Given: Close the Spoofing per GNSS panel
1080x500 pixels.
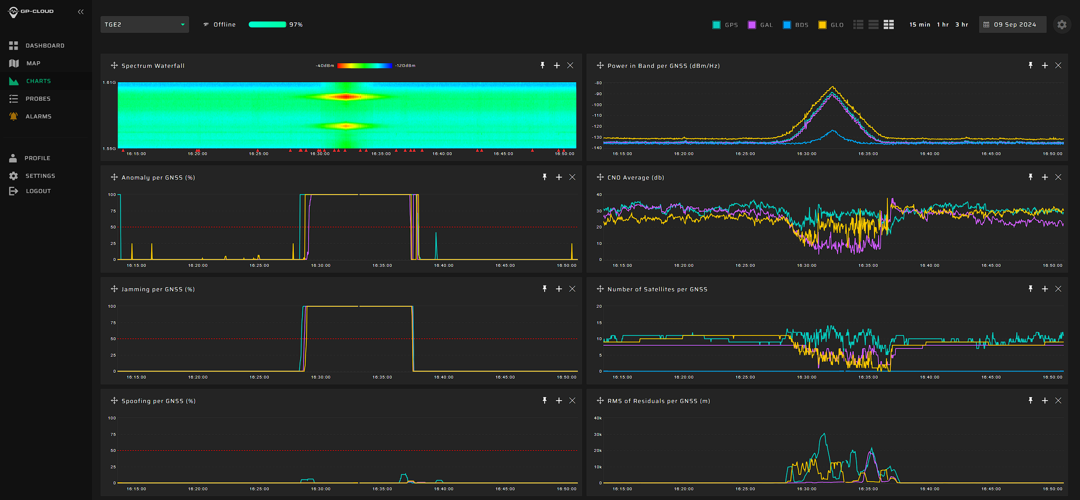Looking at the screenshot, I should click(x=573, y=401).
